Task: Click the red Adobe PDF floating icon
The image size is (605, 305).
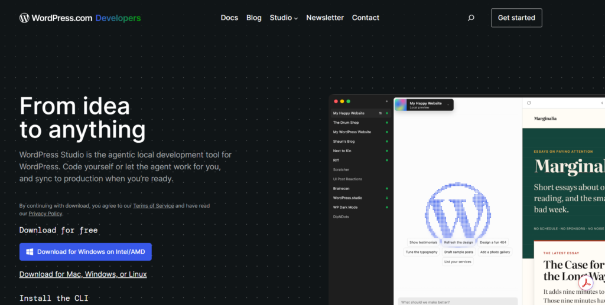Action: 586,283
